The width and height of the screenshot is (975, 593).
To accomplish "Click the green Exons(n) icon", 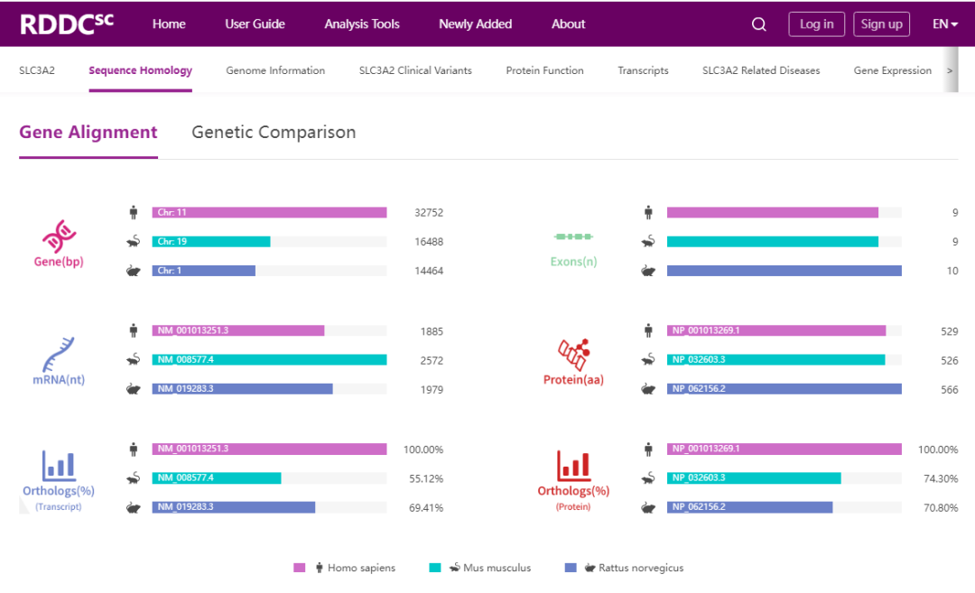I will (x=573, y=236).
